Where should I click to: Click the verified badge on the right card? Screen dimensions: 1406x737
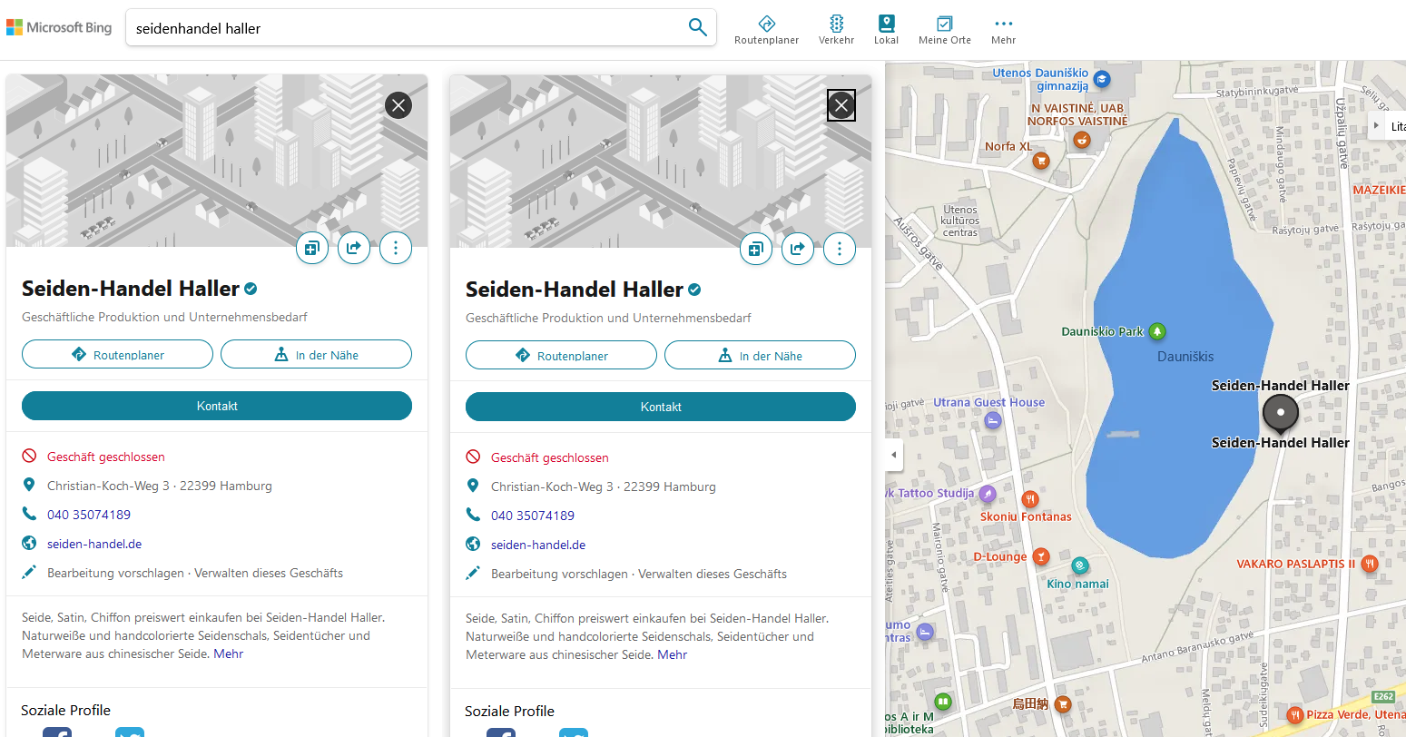694,290
